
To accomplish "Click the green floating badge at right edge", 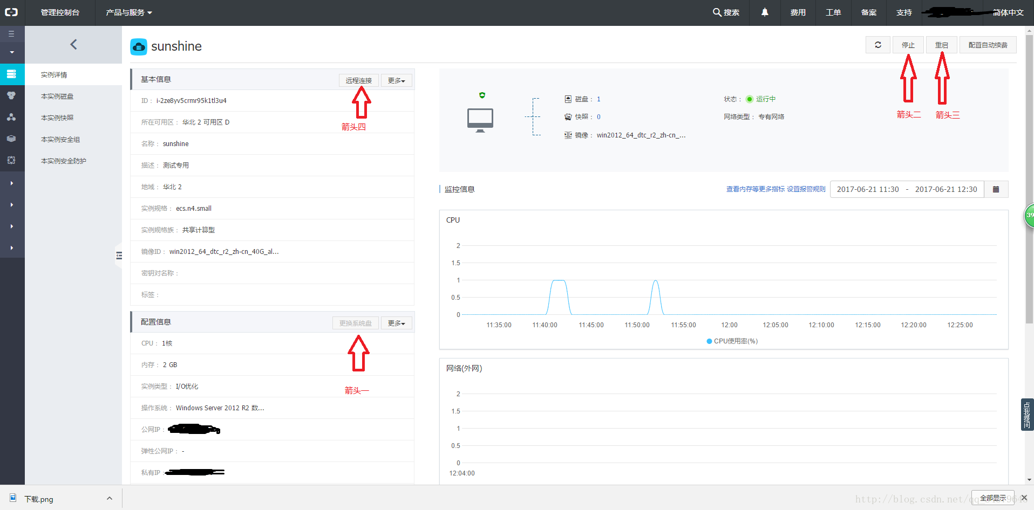I will 1030,215.
